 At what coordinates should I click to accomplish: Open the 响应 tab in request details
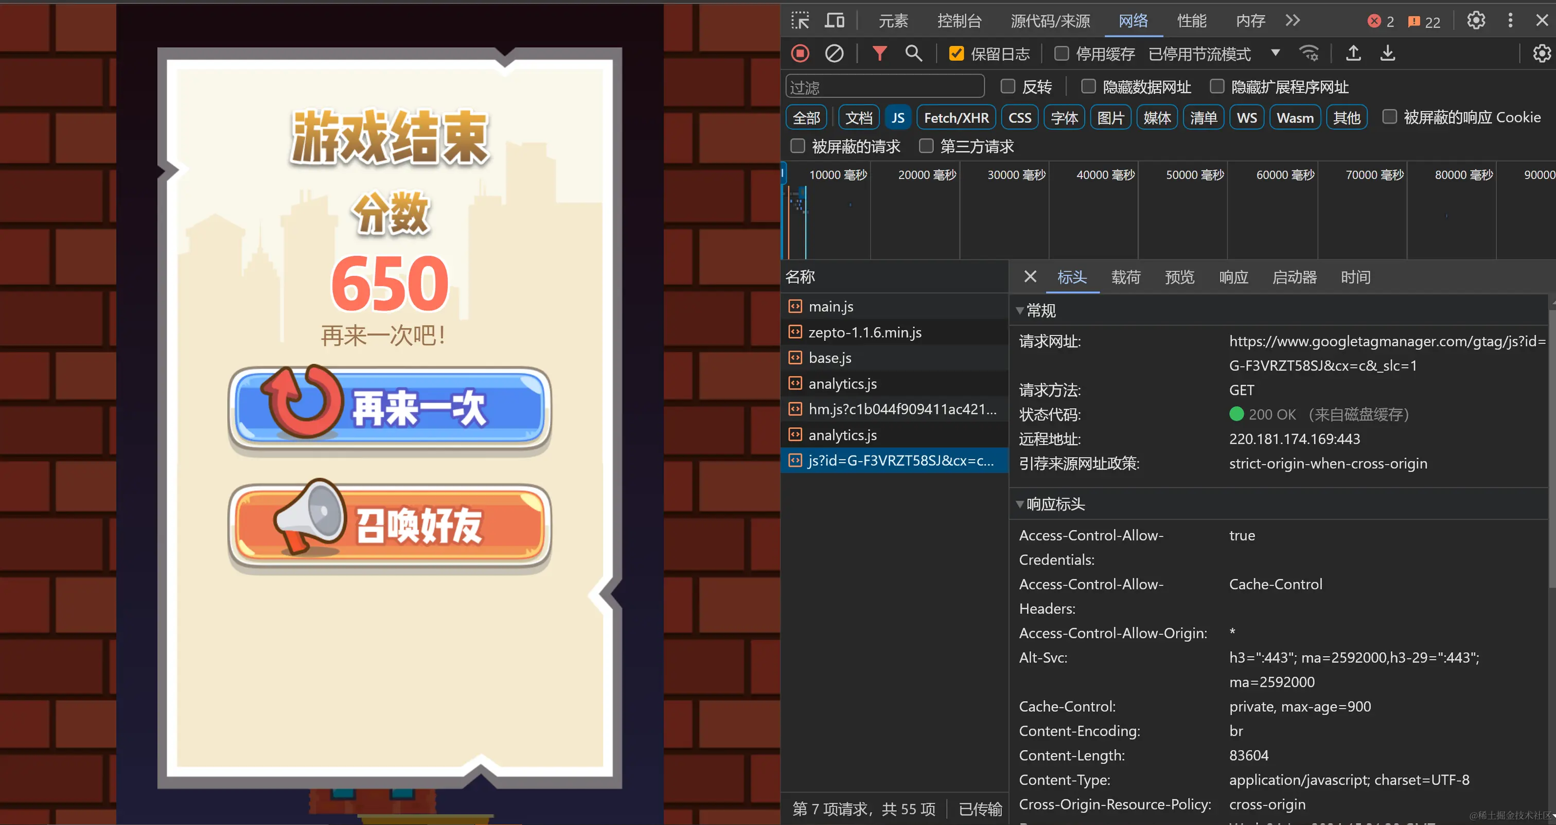pyautogui.click(x=1233, y=277)
